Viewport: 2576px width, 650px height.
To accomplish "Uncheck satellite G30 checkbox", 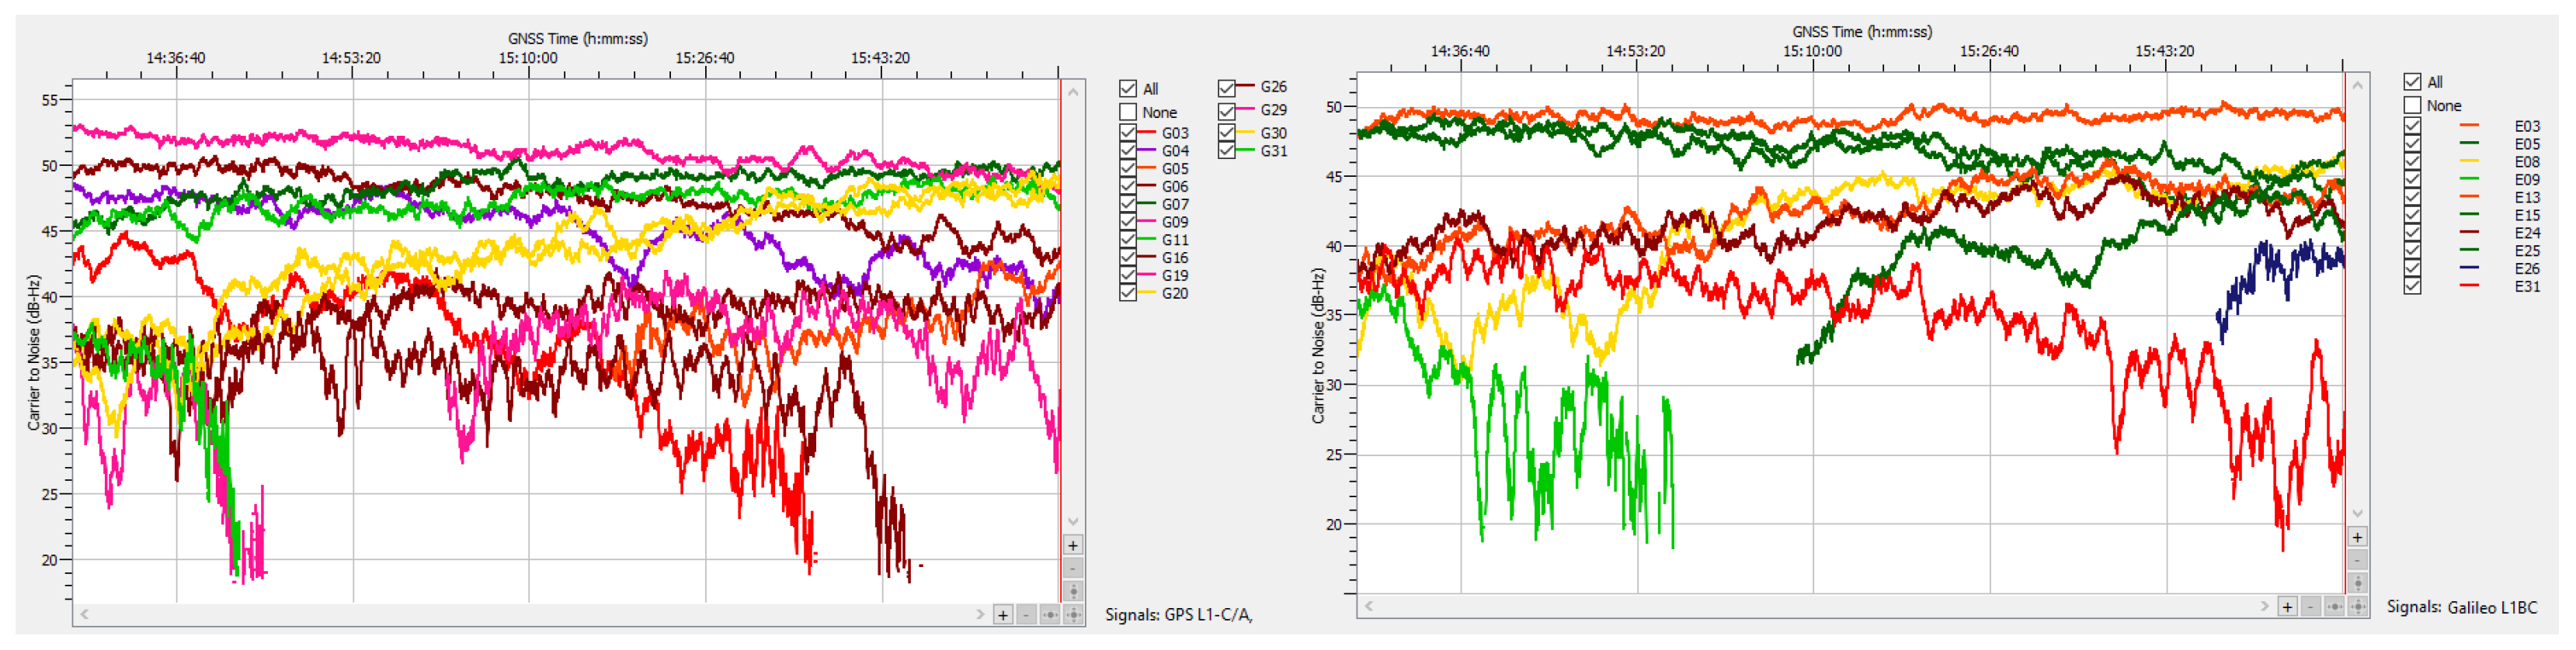I will tap(1226, 133).
